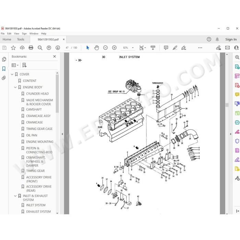Switch to the Tools tab
The width and height of the screenshot is (240, 240).
21,39
